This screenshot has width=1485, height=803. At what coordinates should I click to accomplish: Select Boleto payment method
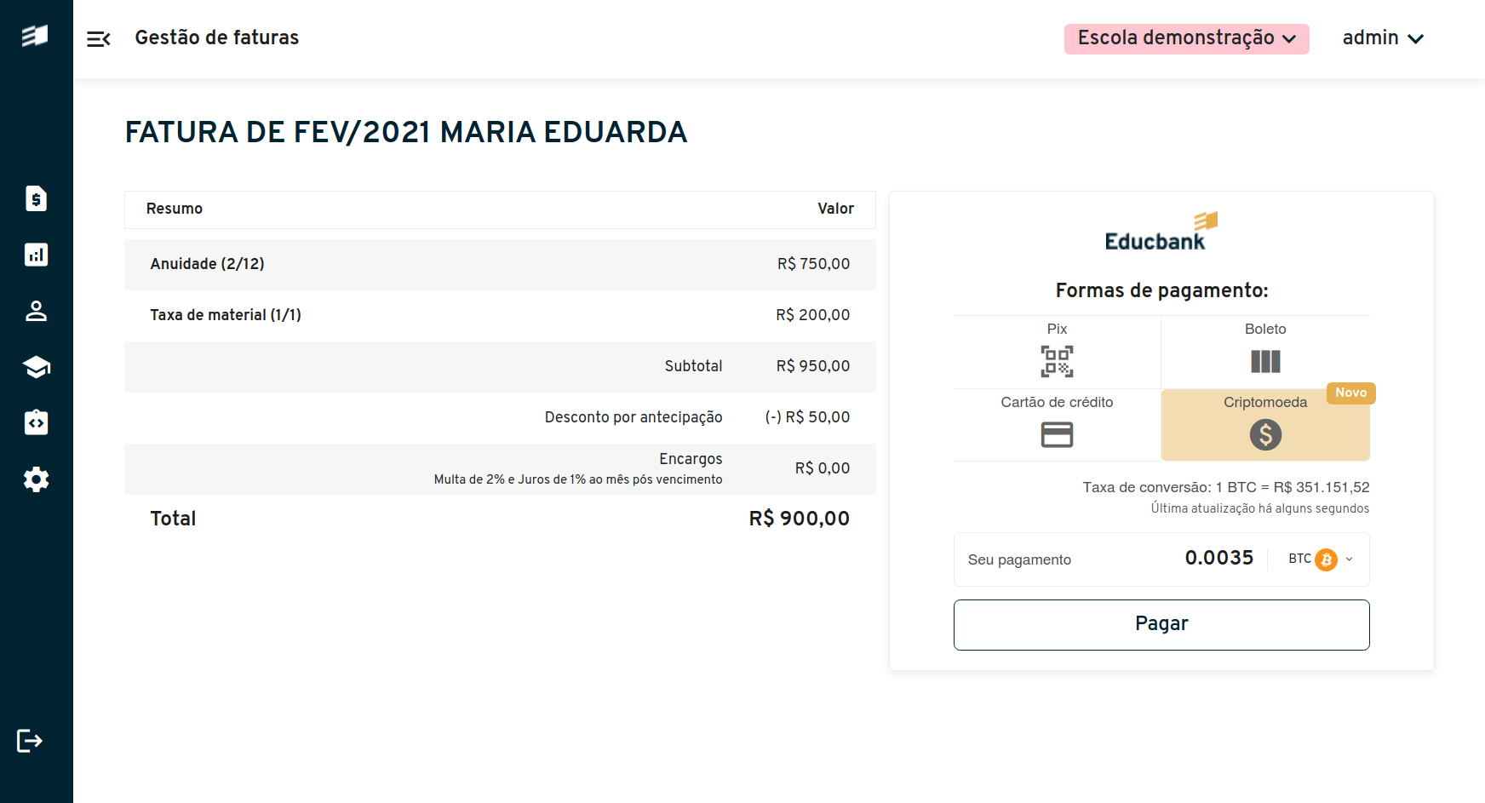1265,352
